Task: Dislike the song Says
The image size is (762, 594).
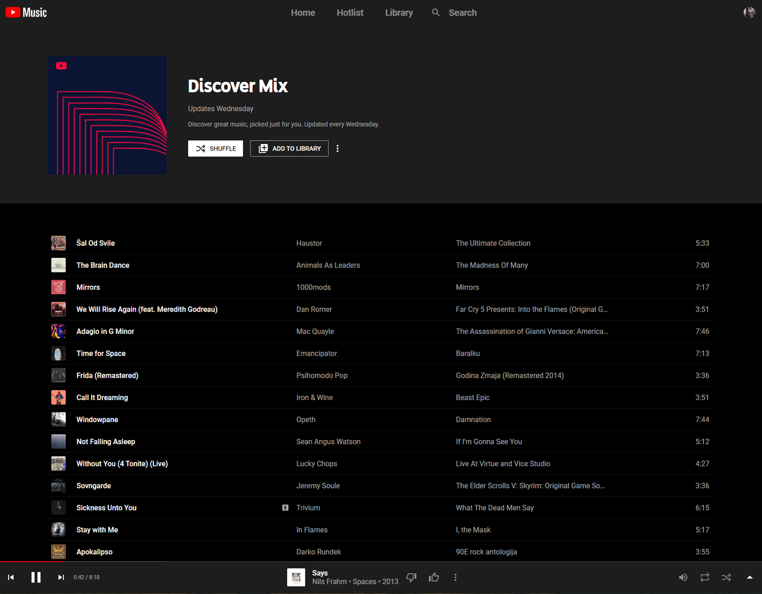Action: tap(411, 577)
